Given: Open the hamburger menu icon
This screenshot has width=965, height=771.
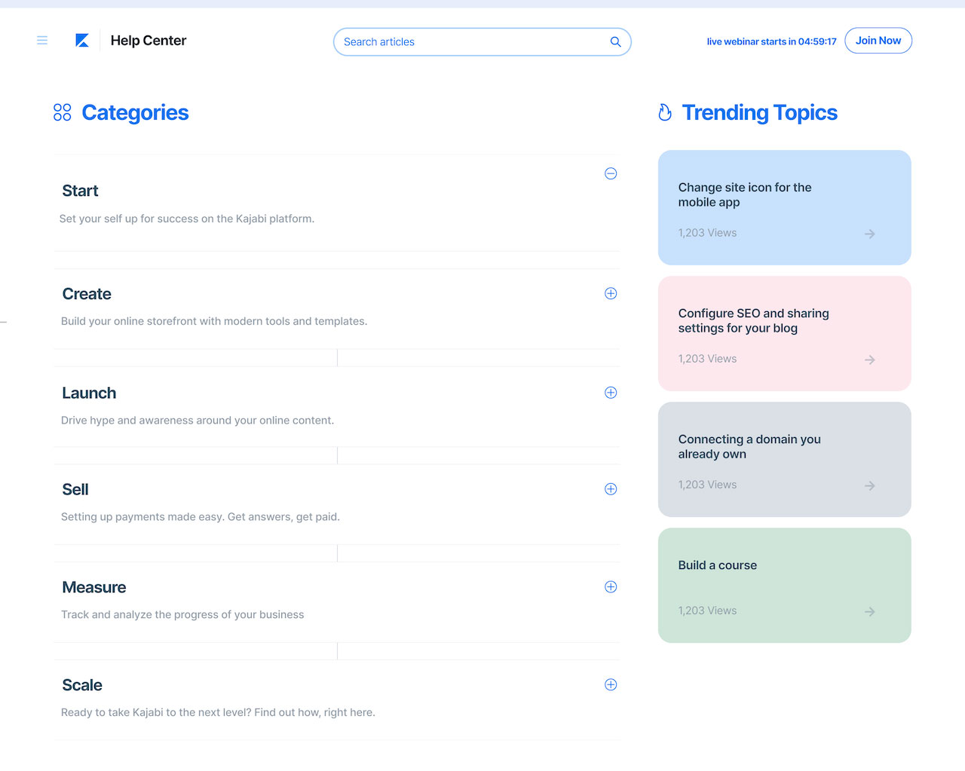Looking at the screenshot, I should click(42, 41).
